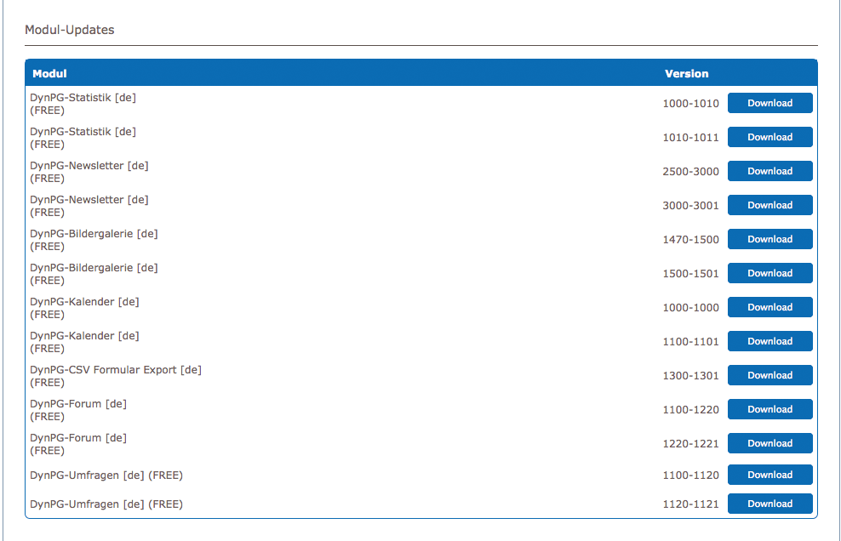841x541 pixels.
Task: Download DynPG-Statistik update version 1010-1011
Action: [769, 137]
